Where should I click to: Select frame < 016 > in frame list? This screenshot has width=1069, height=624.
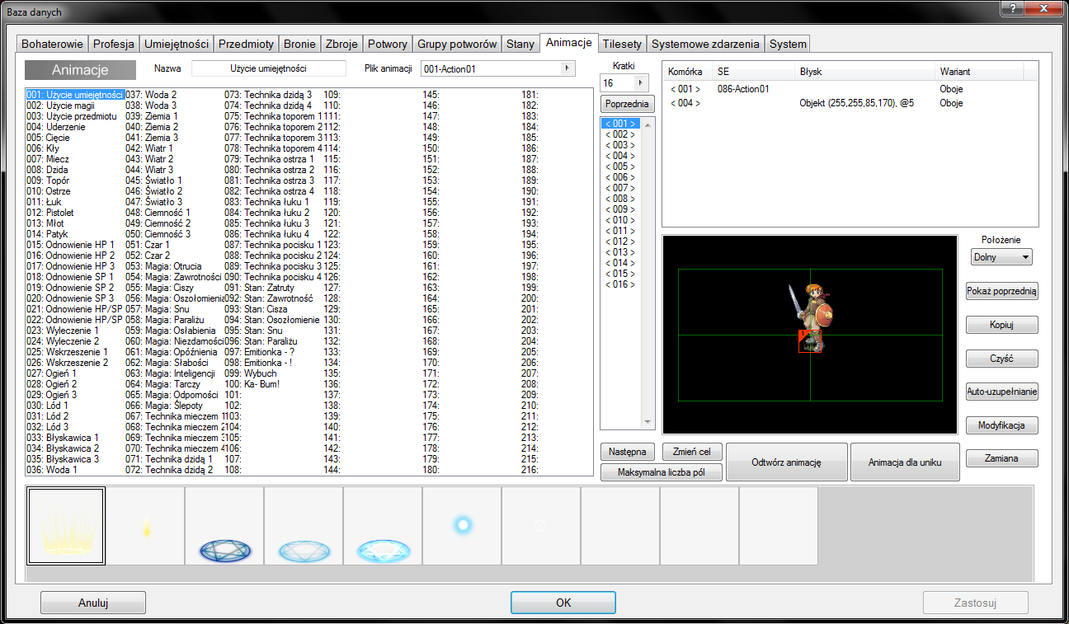[x=620, y=284]
